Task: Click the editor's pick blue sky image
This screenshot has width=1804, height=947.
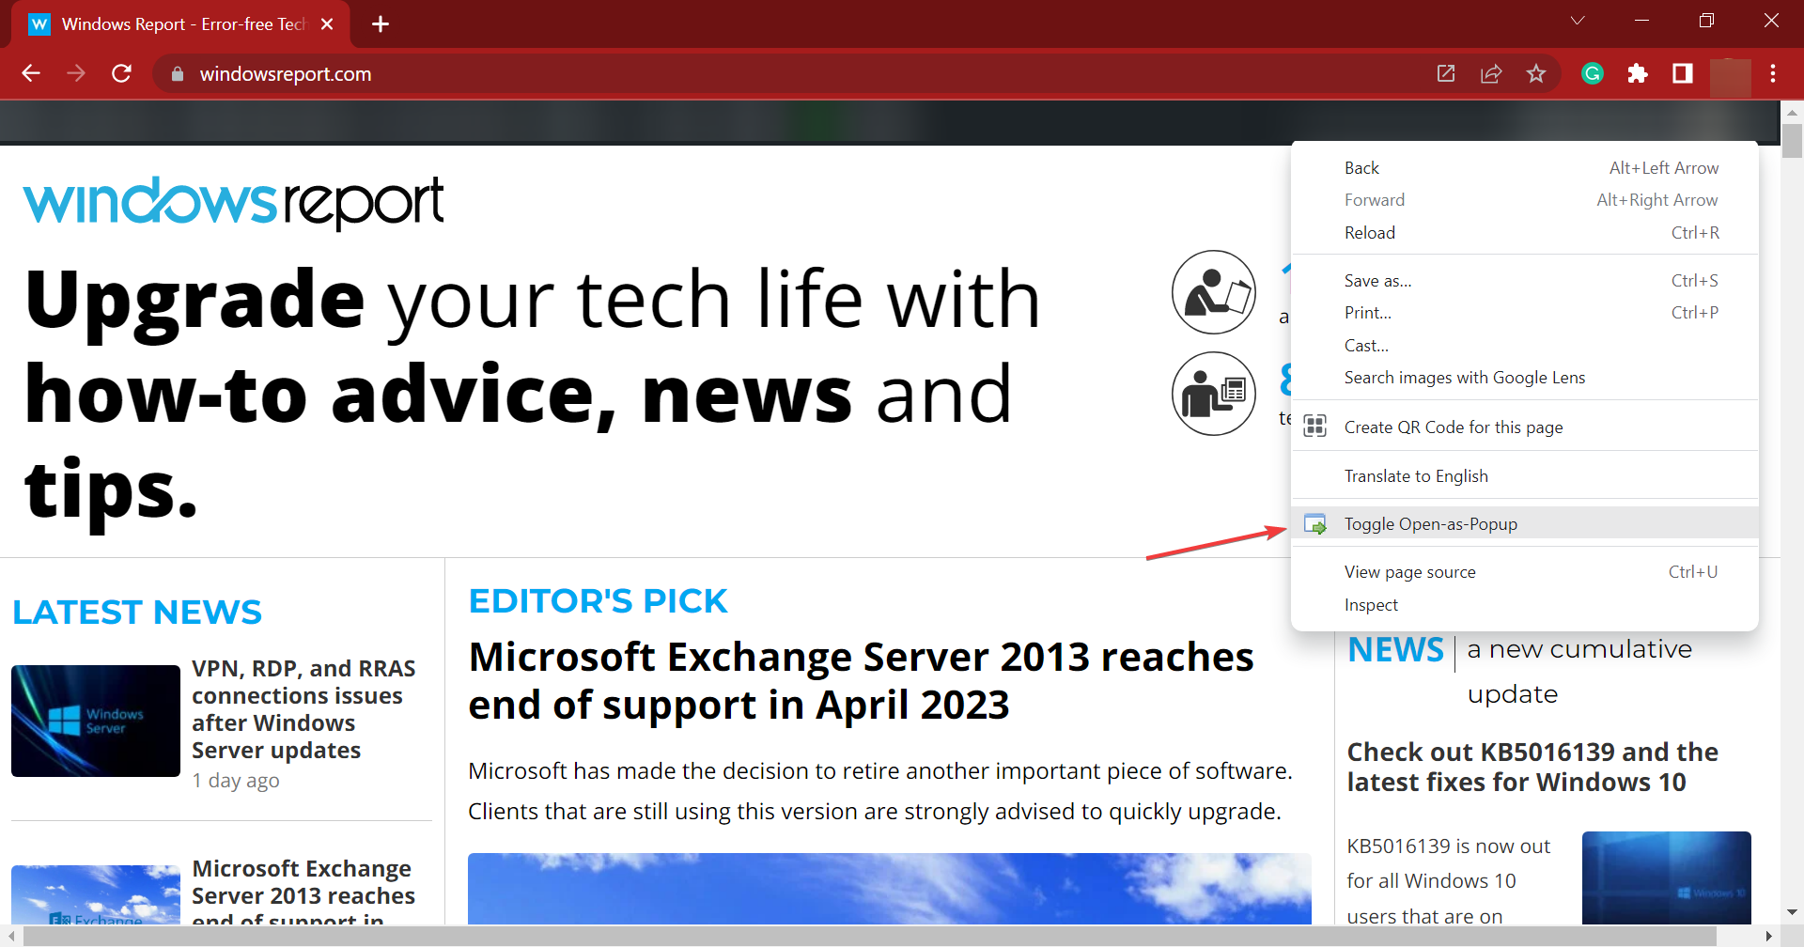Action: [x=890, y=889]
